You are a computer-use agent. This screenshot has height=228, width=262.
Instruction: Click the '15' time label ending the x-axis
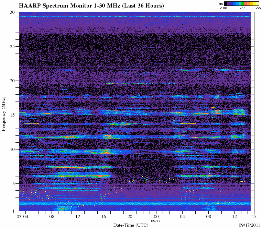pos(254,216)
